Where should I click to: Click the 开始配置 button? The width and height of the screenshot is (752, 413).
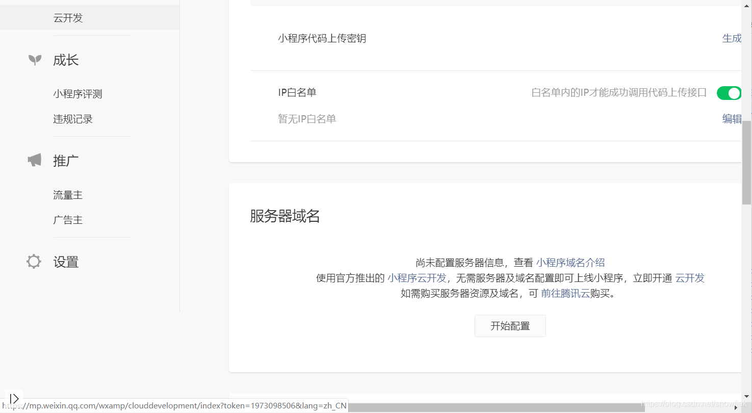click(510, 326)
